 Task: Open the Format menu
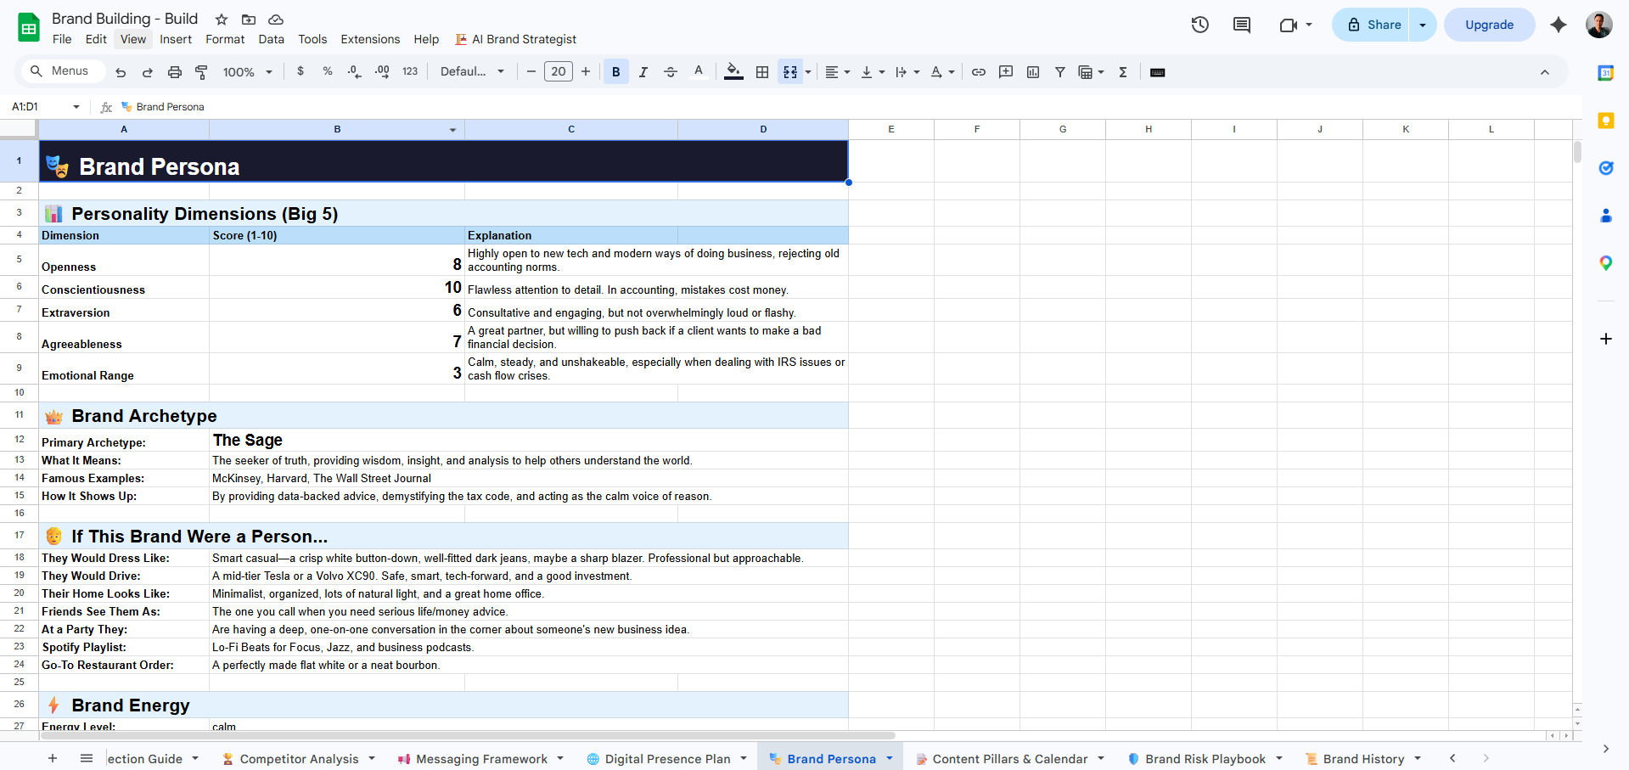pyautogui.click(x=225, y=39)
